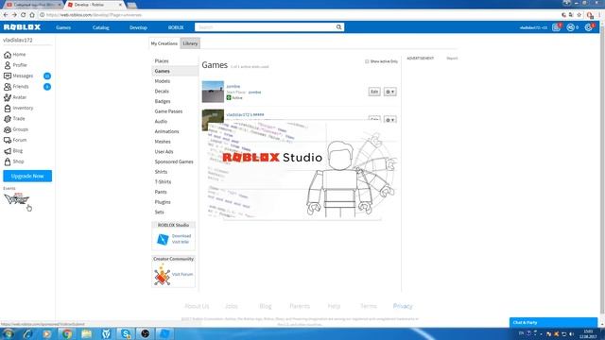Open the notifications icon in the header
605x340 pixels.
point(556,27)
